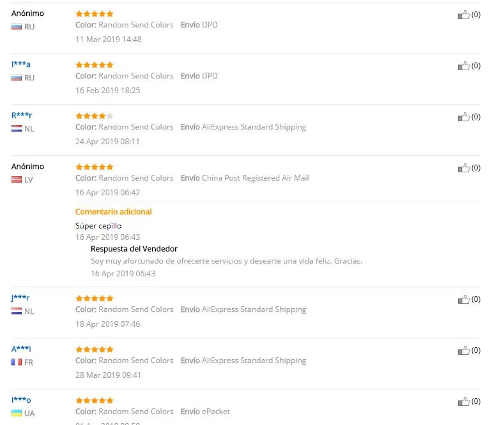Open l***a reviewer profile
The width and height of the screenshot is (492, 425).
click(x=21, y=64)
